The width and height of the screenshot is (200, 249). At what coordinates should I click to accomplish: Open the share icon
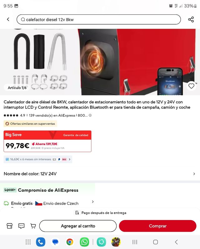point(191,19)
